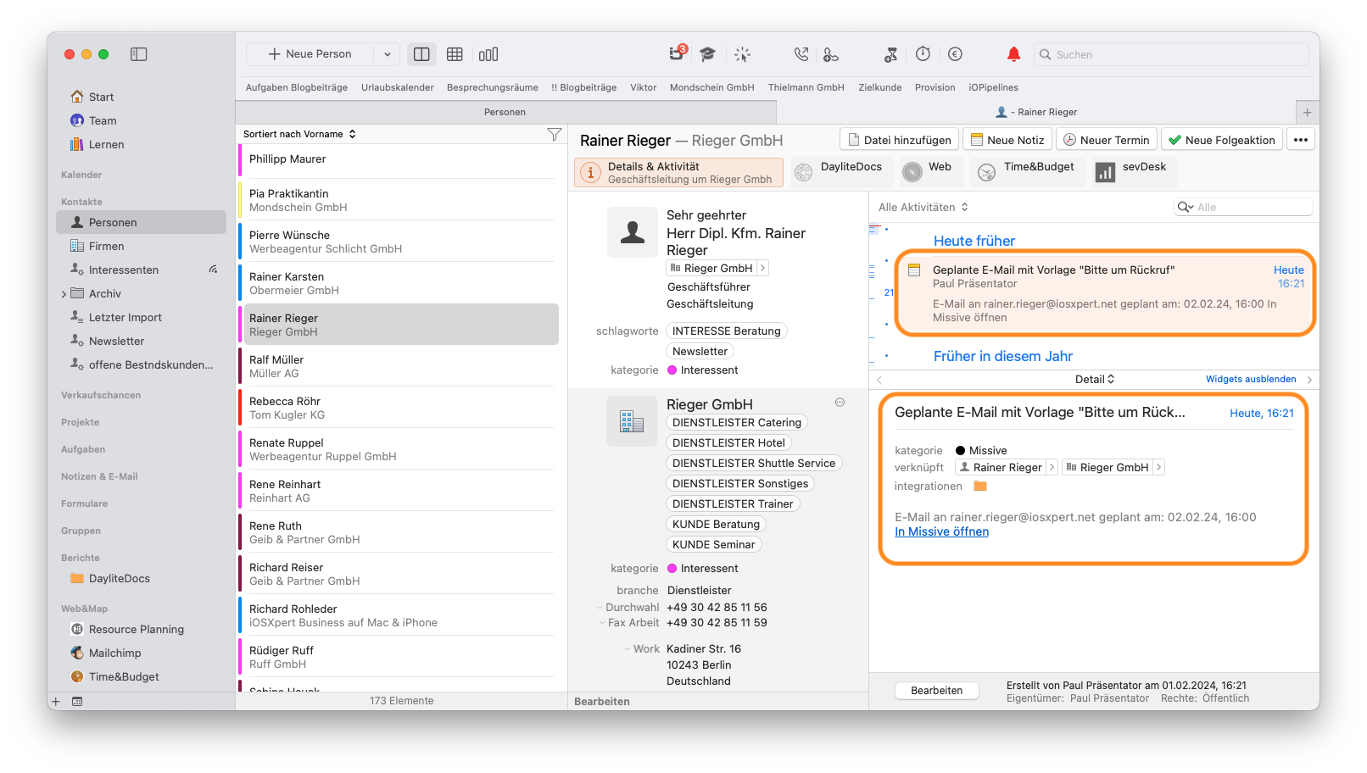Click Widgets ausblenden link
Image resolution: width=1367 pixels, height=773 pixels.
click(x=1251, y=379)
